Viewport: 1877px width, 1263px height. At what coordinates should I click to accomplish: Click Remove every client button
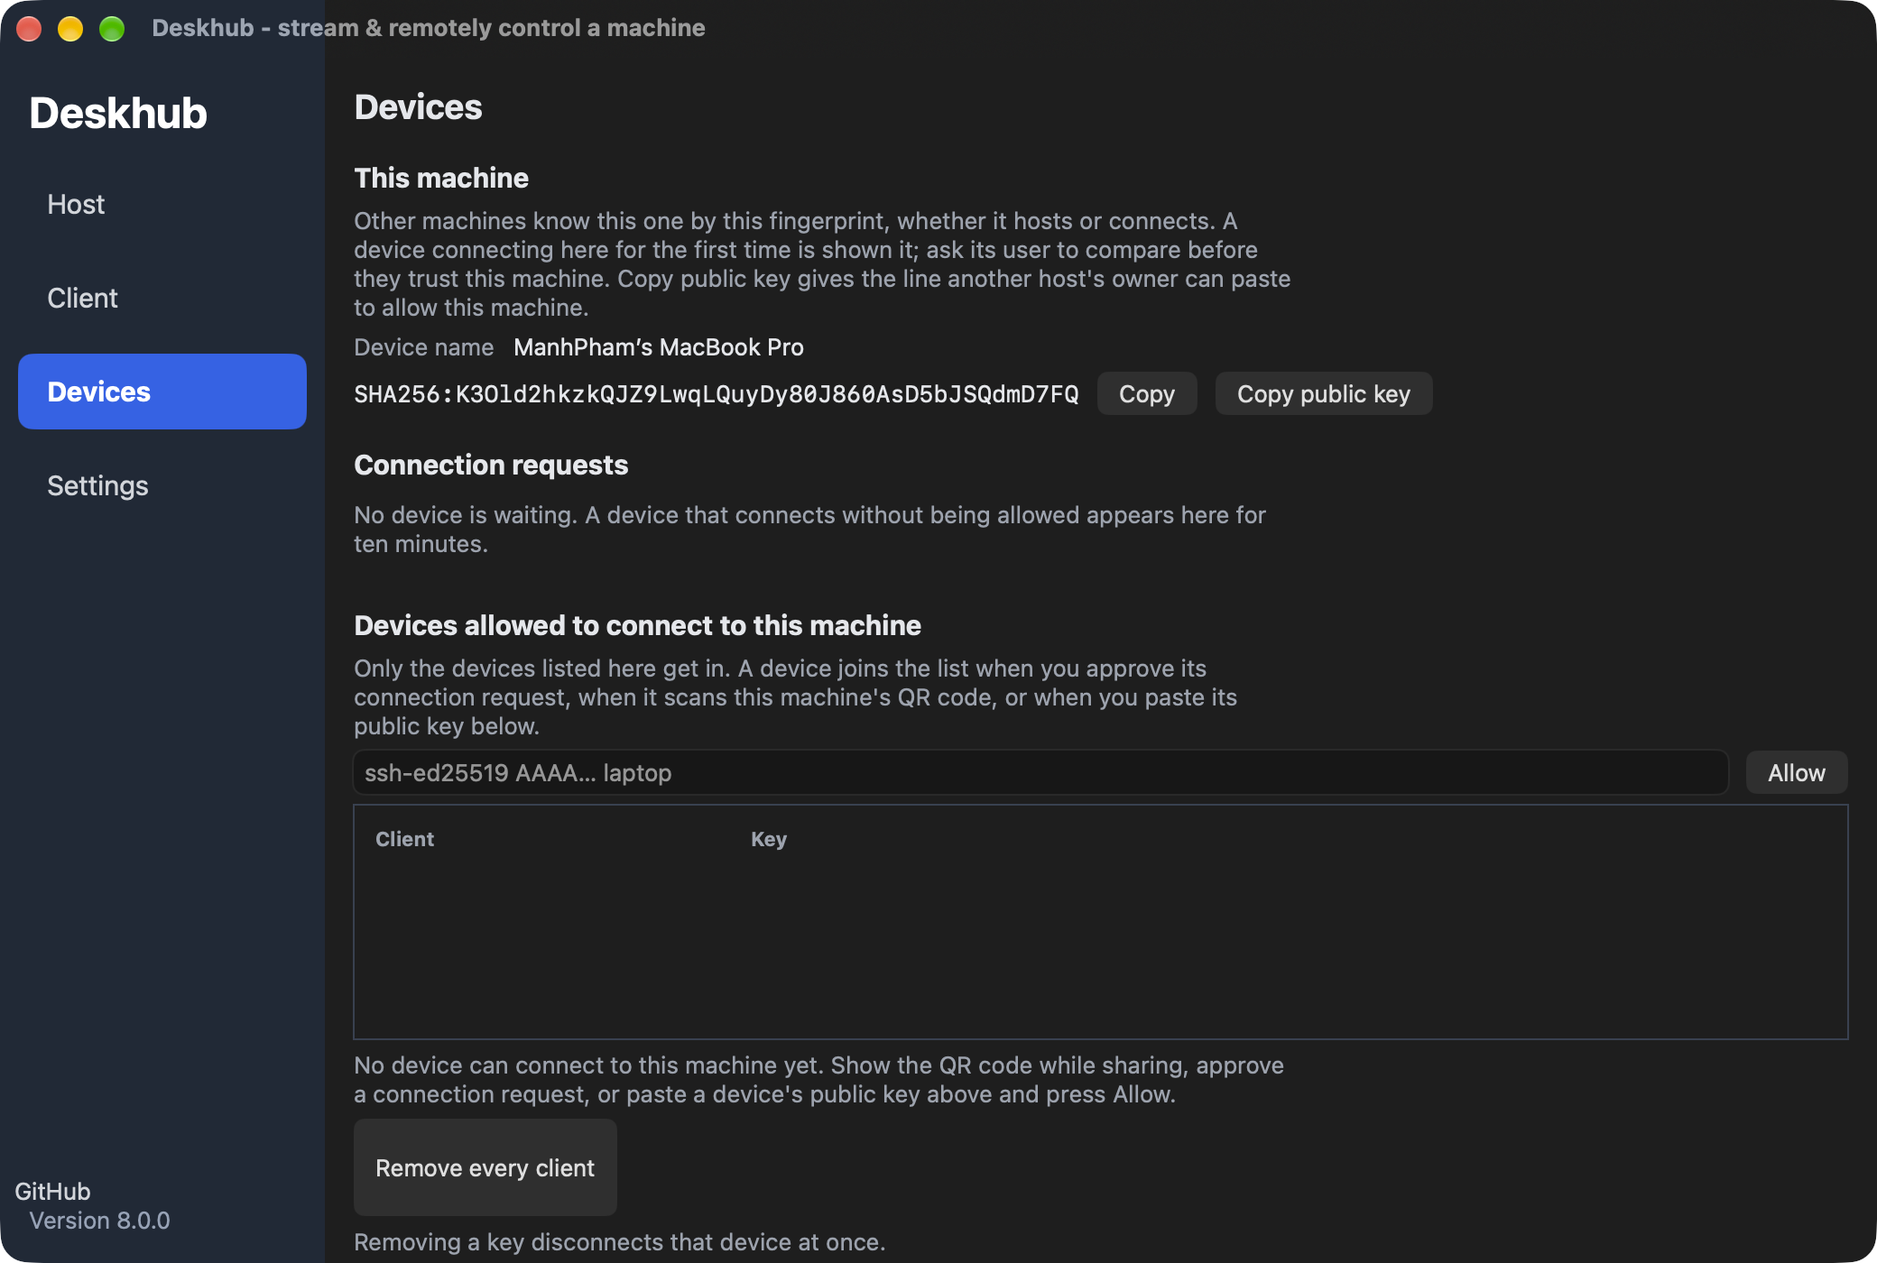click(x=485, y=1168)
